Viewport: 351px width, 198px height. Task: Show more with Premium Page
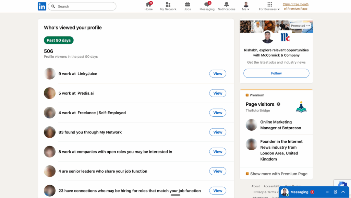coord(278,174)
